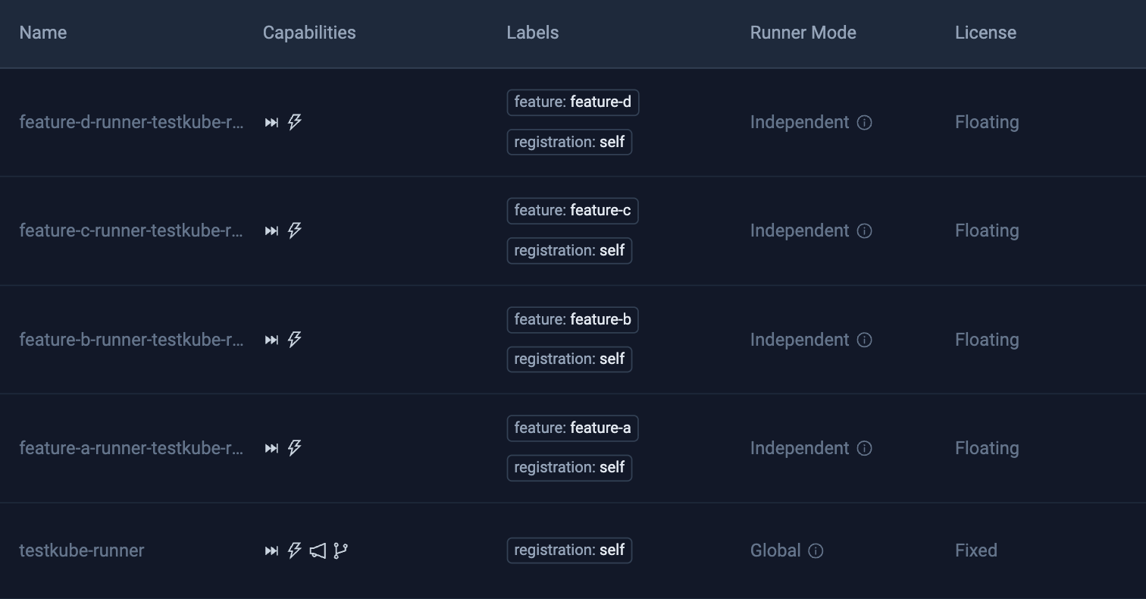
Task: Click info icon beside Independent in feature-b row
Action: pos(864,340)
